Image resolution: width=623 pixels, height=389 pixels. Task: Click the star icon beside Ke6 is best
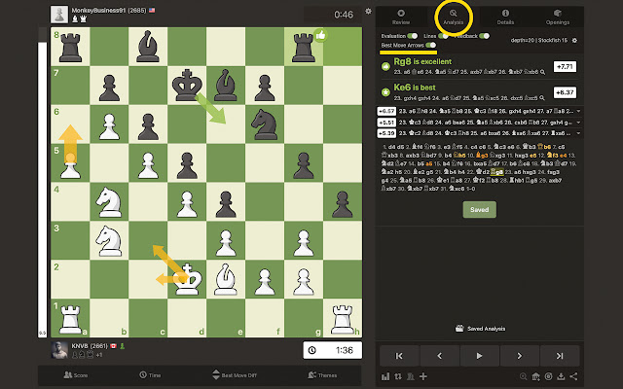pos(385,92)
